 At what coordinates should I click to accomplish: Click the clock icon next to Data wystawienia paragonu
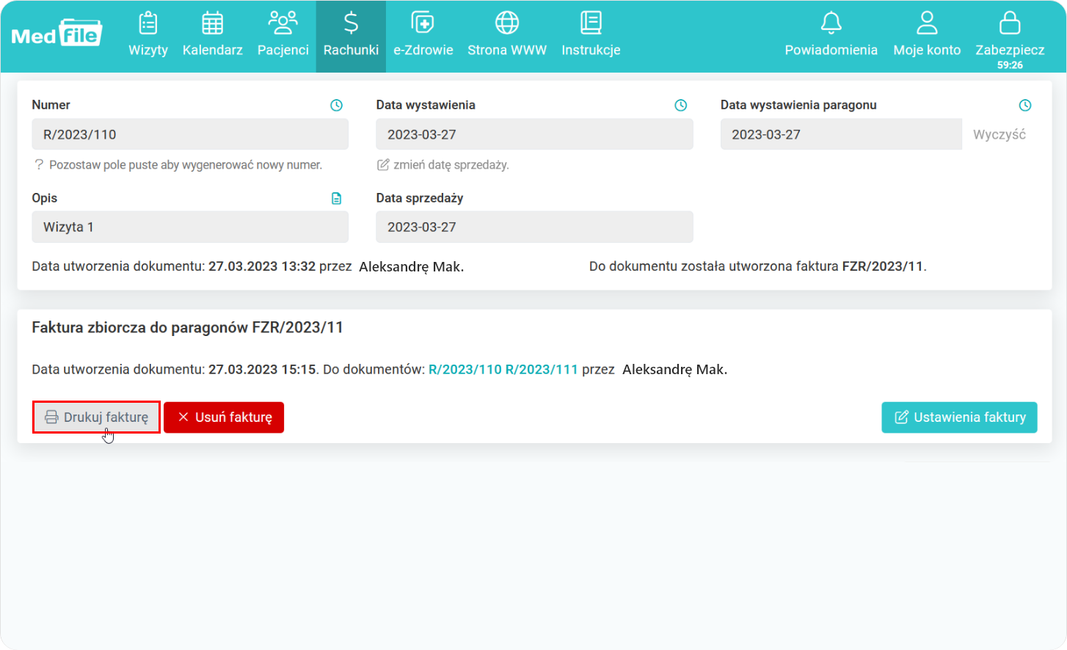point(1024,106)
